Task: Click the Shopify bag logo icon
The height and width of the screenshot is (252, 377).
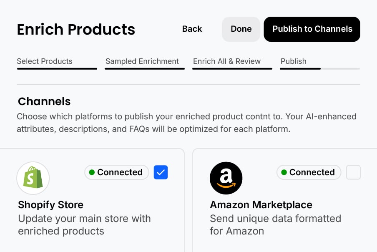Action: [x=33, y=178]
